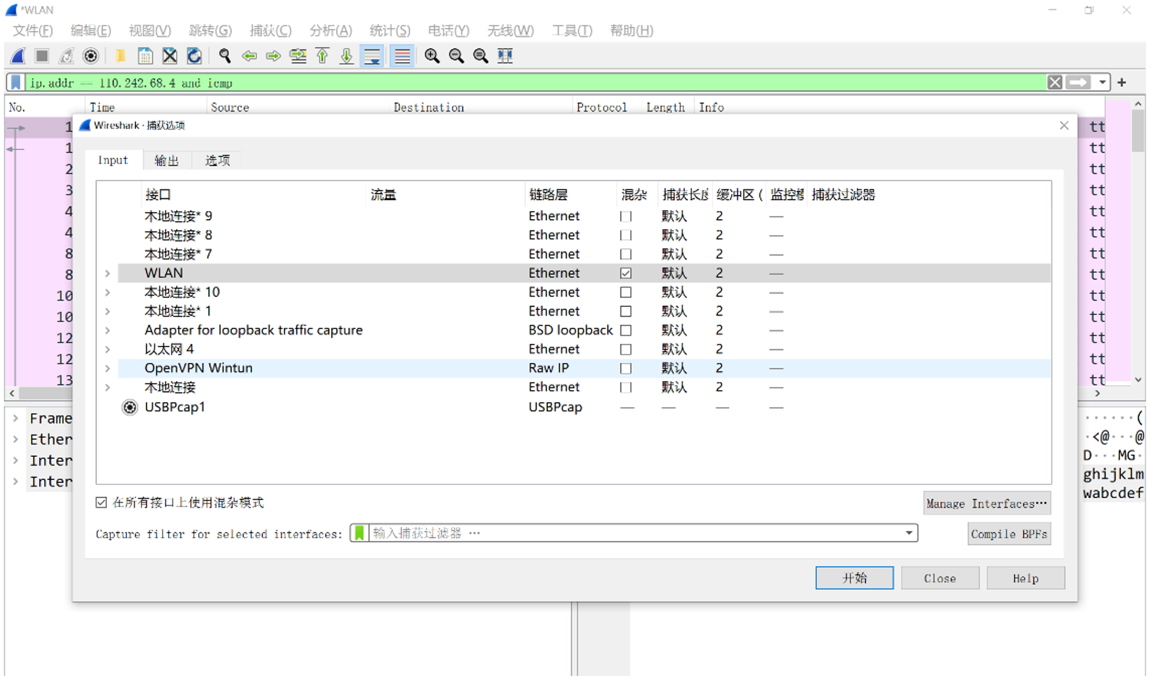
Task: Click the zoom out text icon
Action: [x=456, y=56]
